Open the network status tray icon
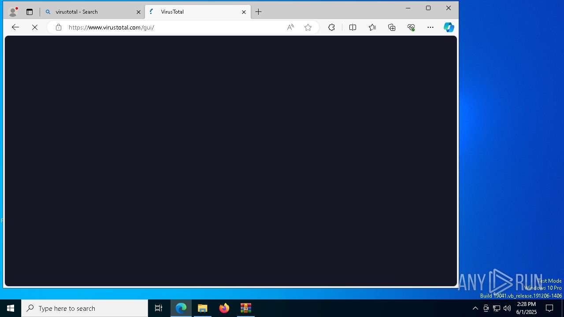 pyautogui.click(x=497, y=308)
